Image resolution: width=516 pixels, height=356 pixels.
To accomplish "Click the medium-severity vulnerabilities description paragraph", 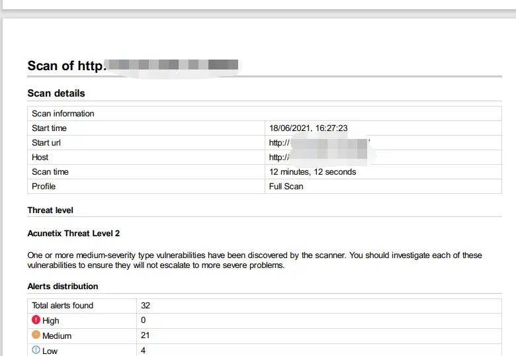I will 255,260.
